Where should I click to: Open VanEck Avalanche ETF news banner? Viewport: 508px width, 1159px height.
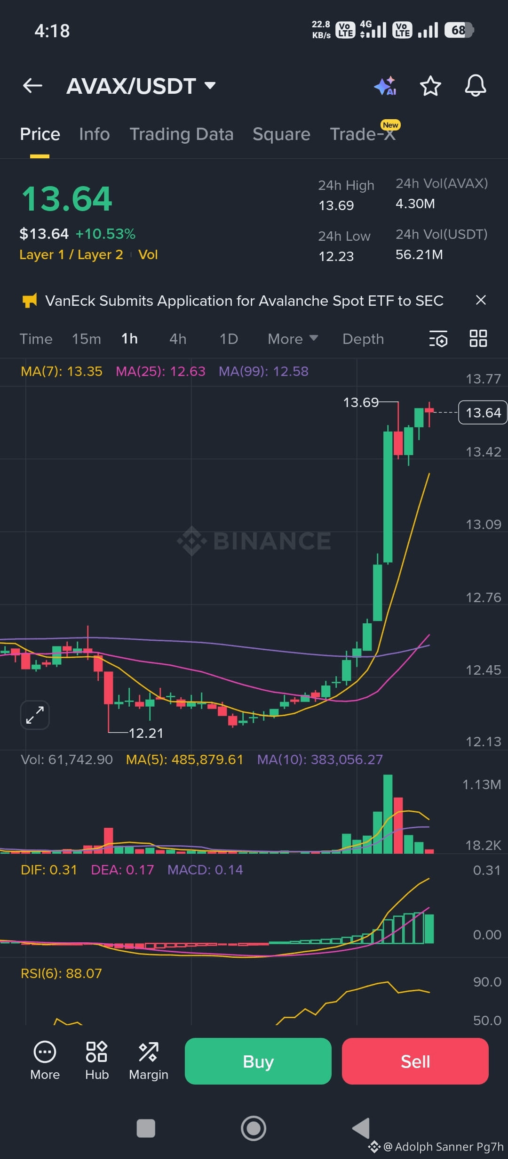pyautogui.click(x=244, y=301)
